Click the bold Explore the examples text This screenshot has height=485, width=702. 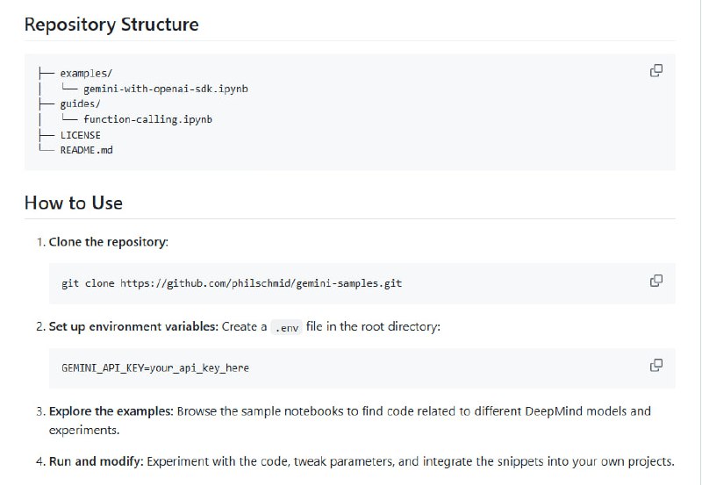pos(111,410)
